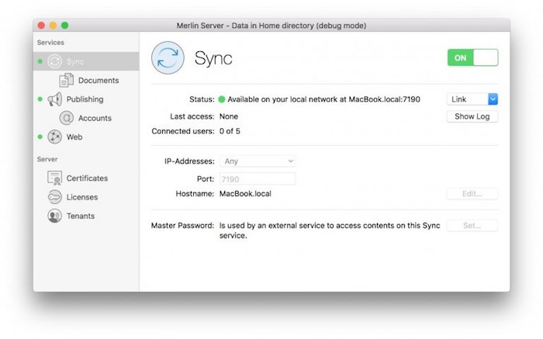Select Web label in the sidebar

[74, 137]
